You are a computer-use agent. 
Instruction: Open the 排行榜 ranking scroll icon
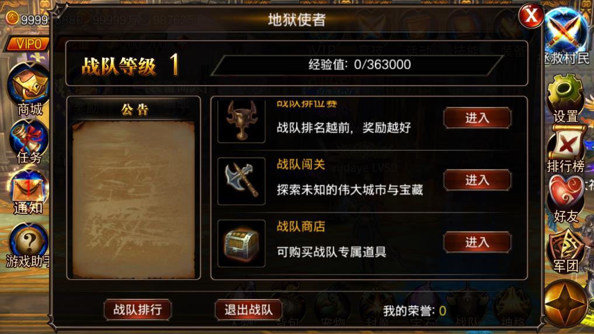click(x=567, y=145)
